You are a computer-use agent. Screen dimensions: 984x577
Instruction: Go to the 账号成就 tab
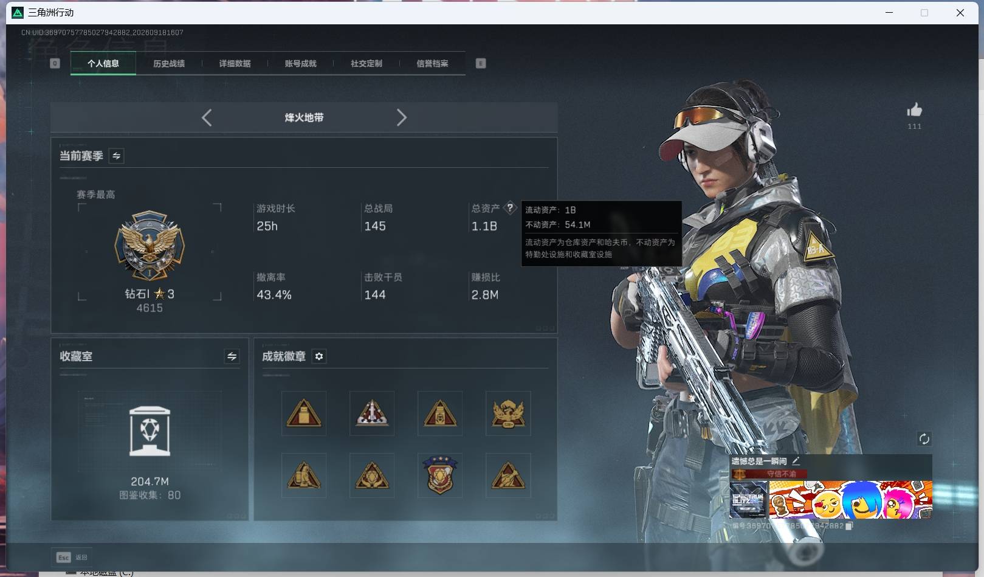tap(300, 63)
